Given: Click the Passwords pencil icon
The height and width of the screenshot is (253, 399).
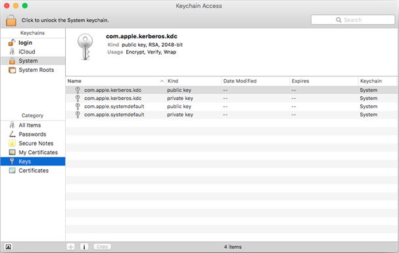Looking at the screenshot, I should pyautogui.click(x=12, y=134).
